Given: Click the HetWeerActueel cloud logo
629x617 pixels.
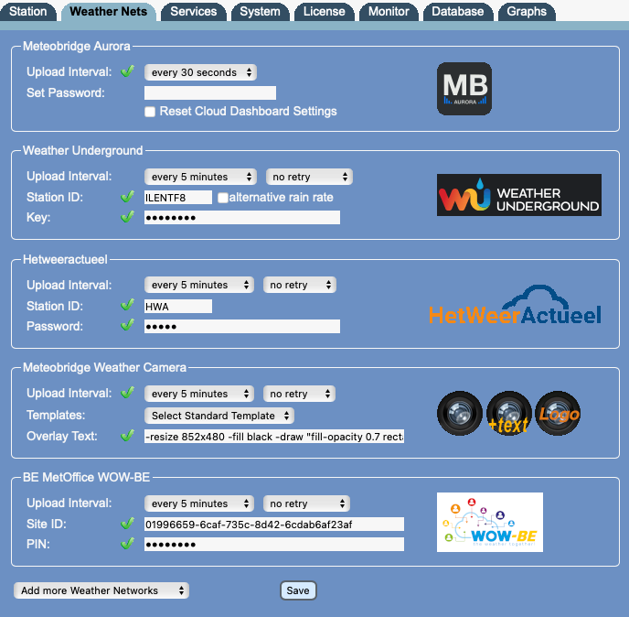Looking at the screenshot, I should tap(515, 306).
